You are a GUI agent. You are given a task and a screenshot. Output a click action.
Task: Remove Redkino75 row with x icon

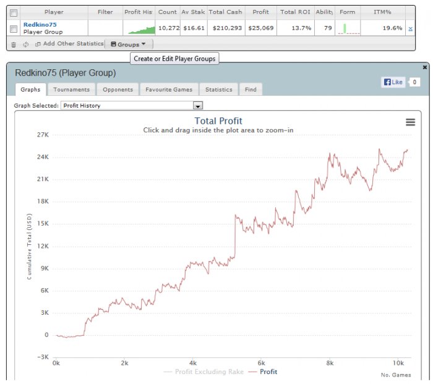click(410, 28)
